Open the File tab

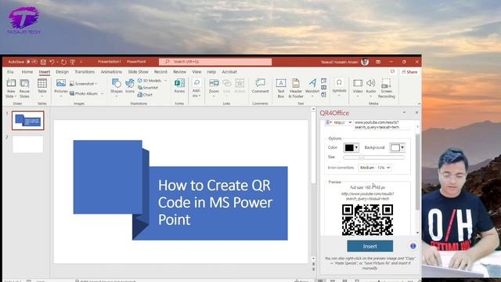coord(10,72)
